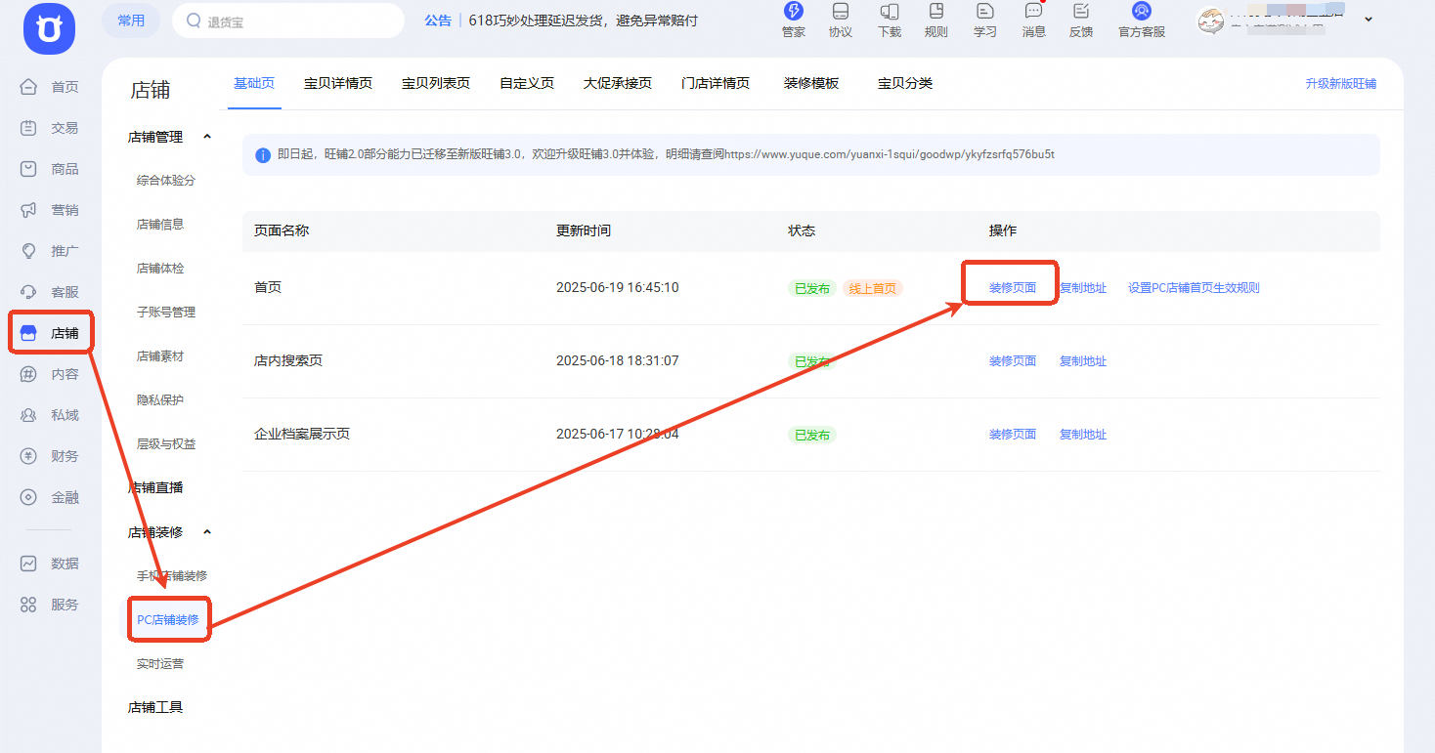Click the 线上首页 status tag
The height and width of the screenshot is (753, 1435).
873,288
